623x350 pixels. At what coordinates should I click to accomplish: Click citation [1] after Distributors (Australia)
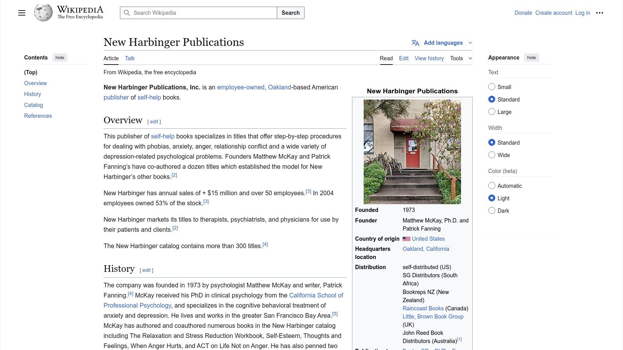point(459,339)
